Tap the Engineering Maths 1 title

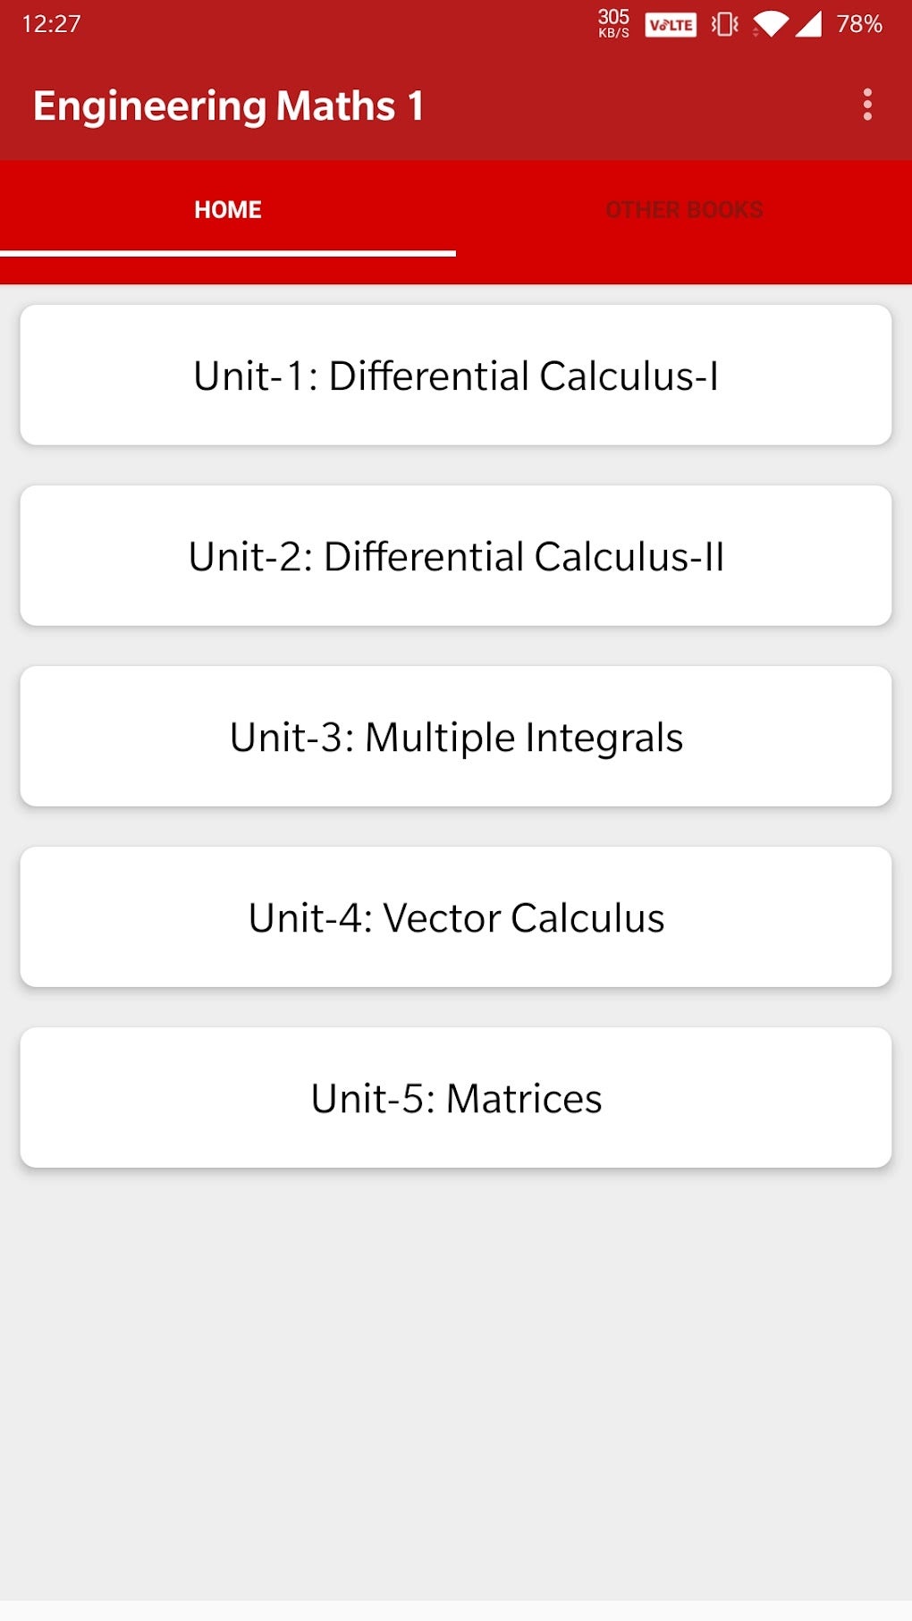(x=228, y=106)
